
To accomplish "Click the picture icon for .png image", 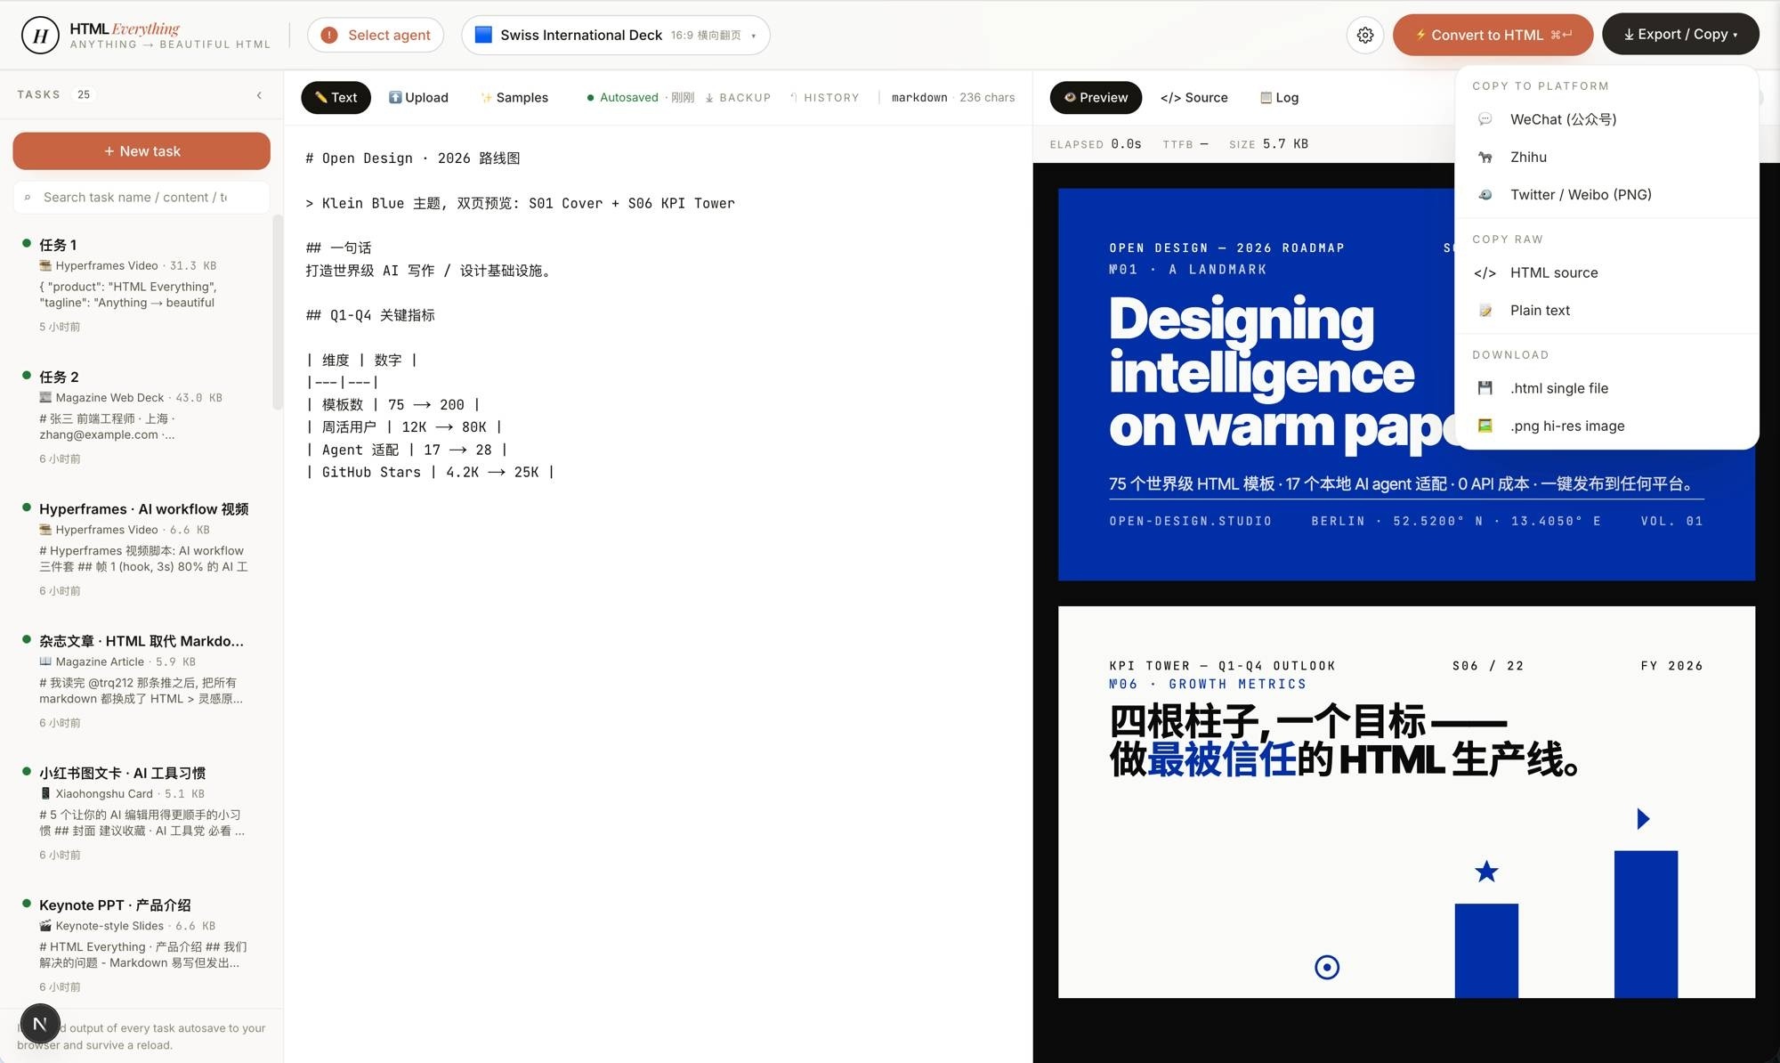I will click(x=1485, y=426).
